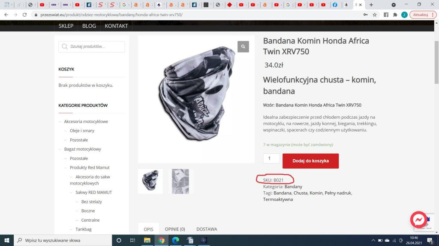439x246 pixels.
Task: Open Sakwy RED MAMUT category
Action: pyautogui.click(x=93, y=193)
